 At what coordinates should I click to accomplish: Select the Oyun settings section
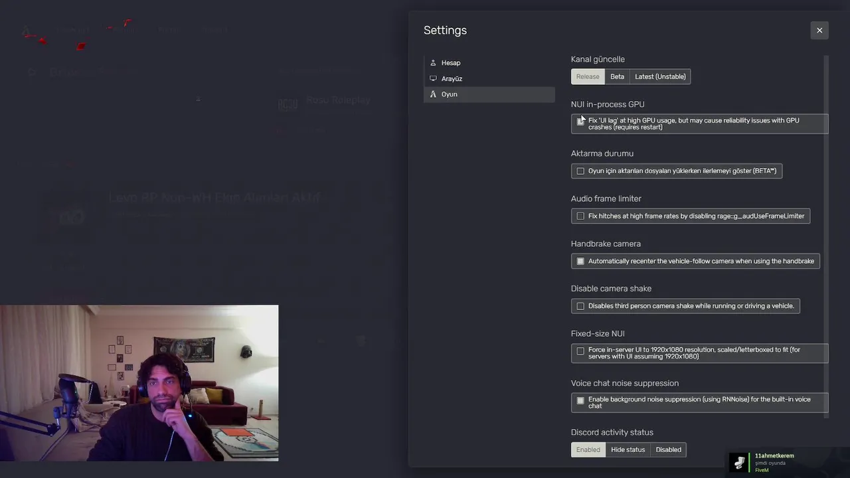click(489, 94)
